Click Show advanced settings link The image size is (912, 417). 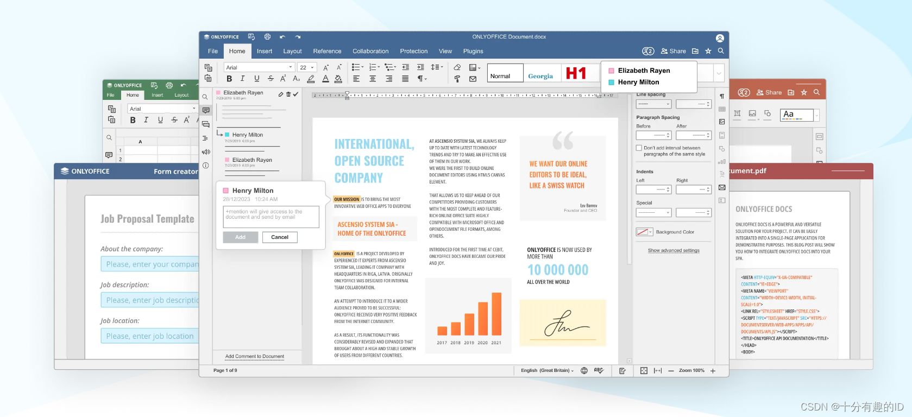click(674, 250)
